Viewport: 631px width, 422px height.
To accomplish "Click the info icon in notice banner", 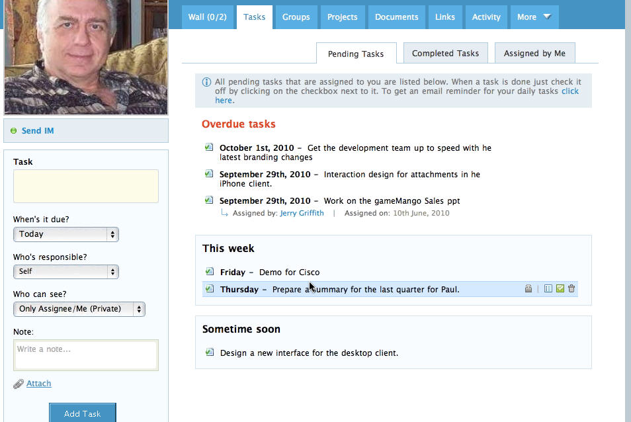I will click(206, 82).
